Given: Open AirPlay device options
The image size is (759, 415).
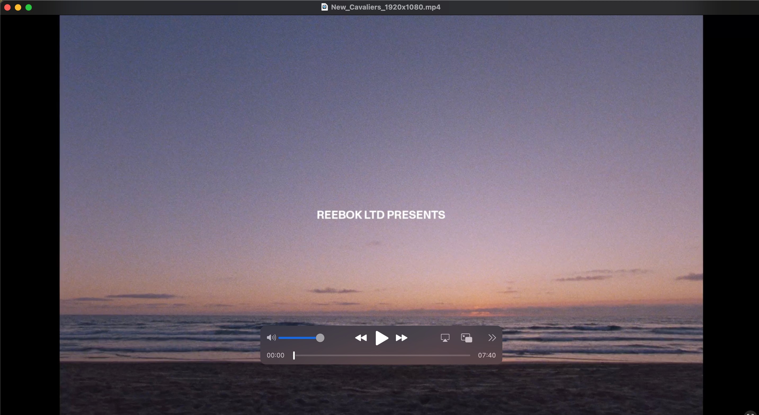Looking at the screenshot, I should coord(445,338).
